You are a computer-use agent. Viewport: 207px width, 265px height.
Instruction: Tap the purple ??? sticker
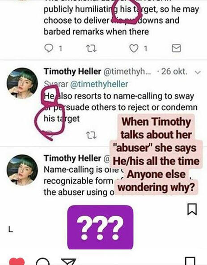[100, 227]
